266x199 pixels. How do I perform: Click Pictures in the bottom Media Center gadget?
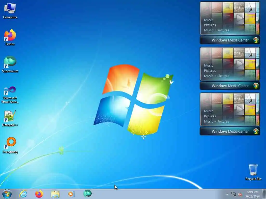pyautogui.click(x=210, y=116)
